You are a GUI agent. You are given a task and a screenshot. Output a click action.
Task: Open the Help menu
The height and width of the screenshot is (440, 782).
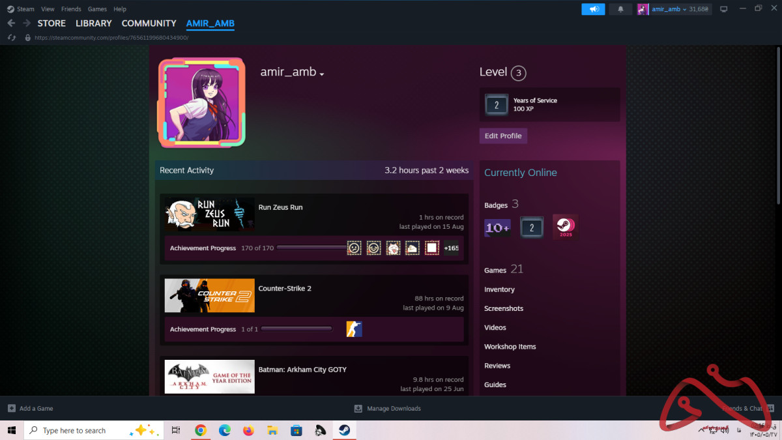coord(120,9)
